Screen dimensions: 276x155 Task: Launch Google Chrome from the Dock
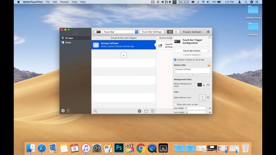click(x=141, y=148)
